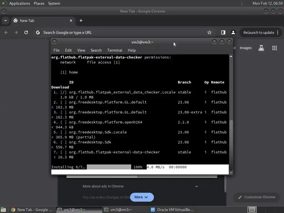Open Chrome side panel icon
This screenshot has width=284, height=213.
click(x=223, y=32)
